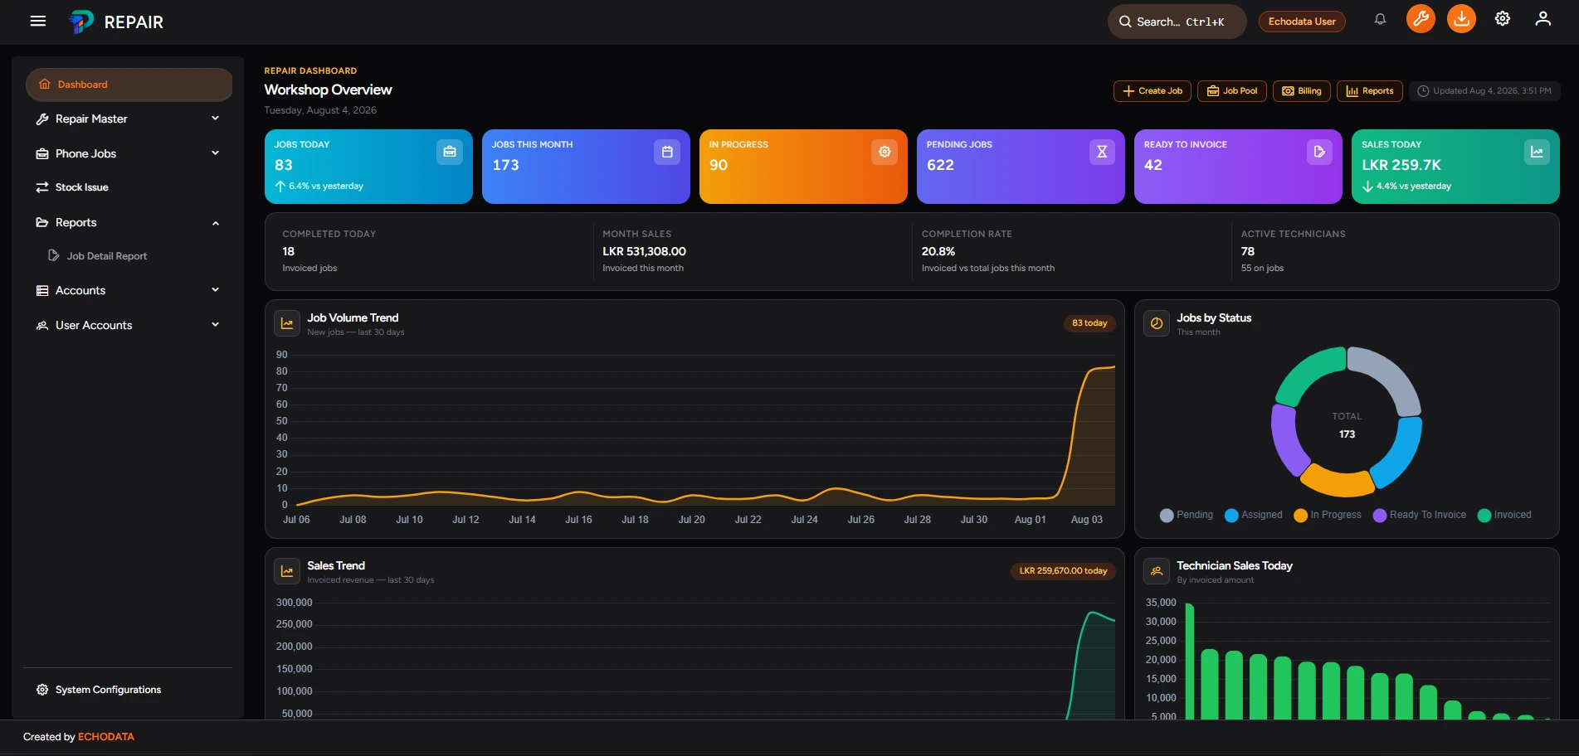The width and height of the screenshot is (1579, 756).
Task: Click the LKR 259,670.00 today badge
Action: point(1063,571)
